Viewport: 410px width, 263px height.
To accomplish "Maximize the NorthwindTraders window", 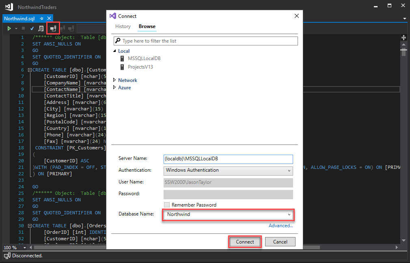I will click(389, 6).
